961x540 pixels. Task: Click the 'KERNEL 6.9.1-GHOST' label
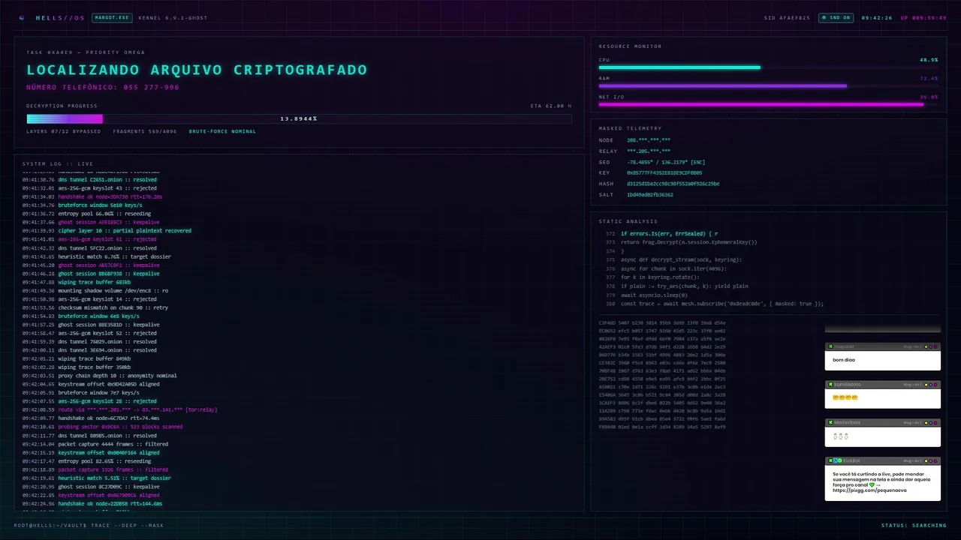pyautogui.click(x=173, y=17)
